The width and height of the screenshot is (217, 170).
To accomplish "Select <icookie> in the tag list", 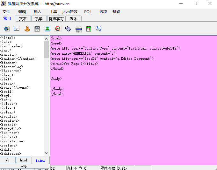I will tap(9, 125).
